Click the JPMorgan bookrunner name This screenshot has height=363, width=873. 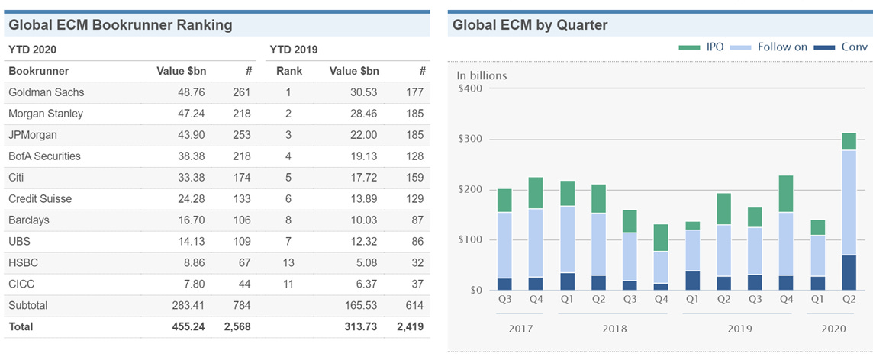pyautogui.click(x=32, y=135)
